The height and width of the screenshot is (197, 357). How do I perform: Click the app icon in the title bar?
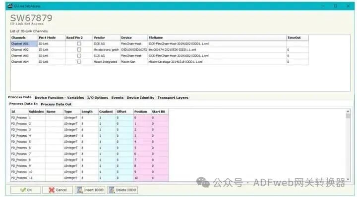[10, 6]
